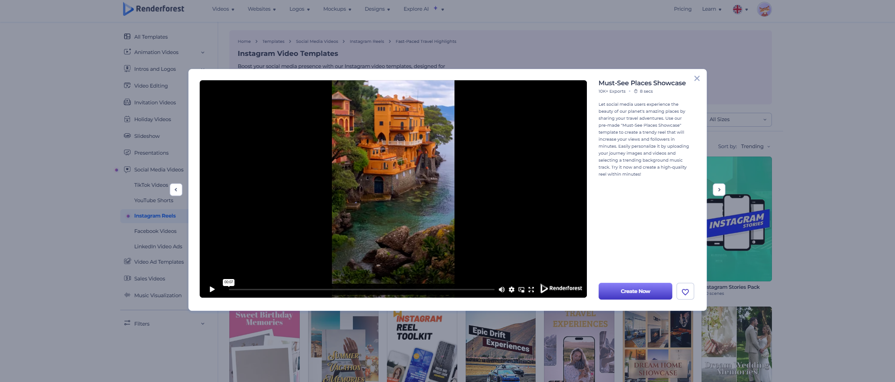Play the Must-See Places Showcase video
The height and width of the screenshot is (382, 895).
212,289
